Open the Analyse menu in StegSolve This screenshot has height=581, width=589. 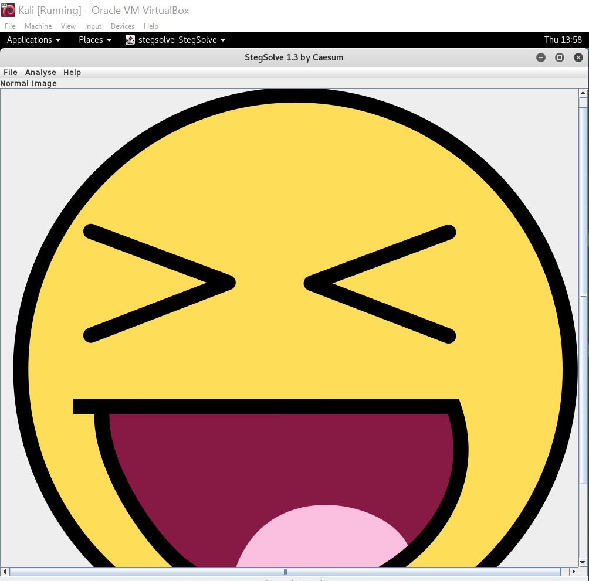(x=40, y=72)
